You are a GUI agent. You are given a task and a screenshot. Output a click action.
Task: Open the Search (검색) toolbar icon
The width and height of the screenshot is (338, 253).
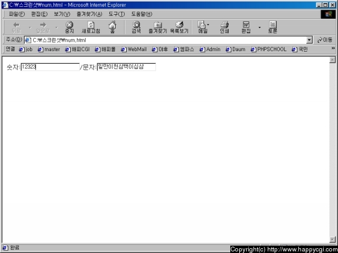click(x=136, y=27)
